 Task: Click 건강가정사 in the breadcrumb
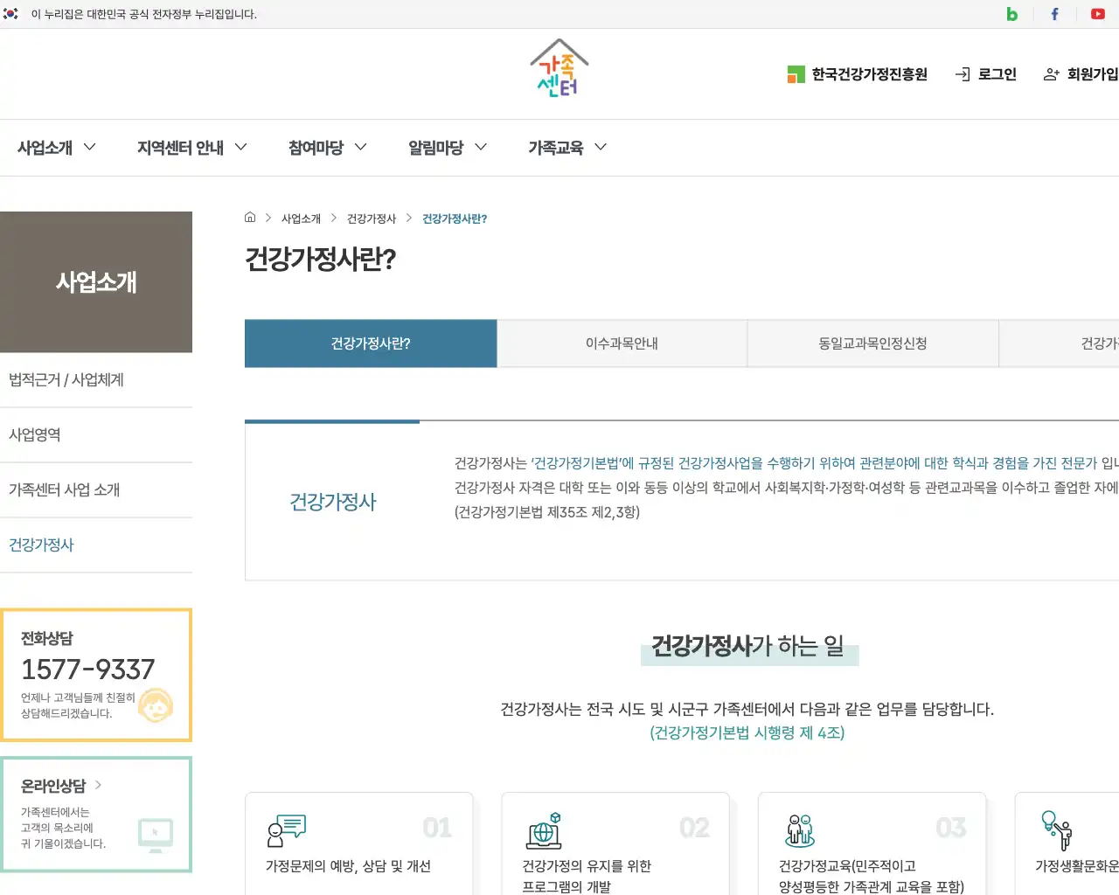click(x=372, y=219)
